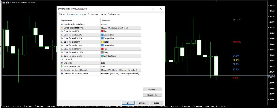Click the DodgerBlue swatch for level 61.8%
The height and width of the screenshot is (108, 277).
(x=102, y=45)
